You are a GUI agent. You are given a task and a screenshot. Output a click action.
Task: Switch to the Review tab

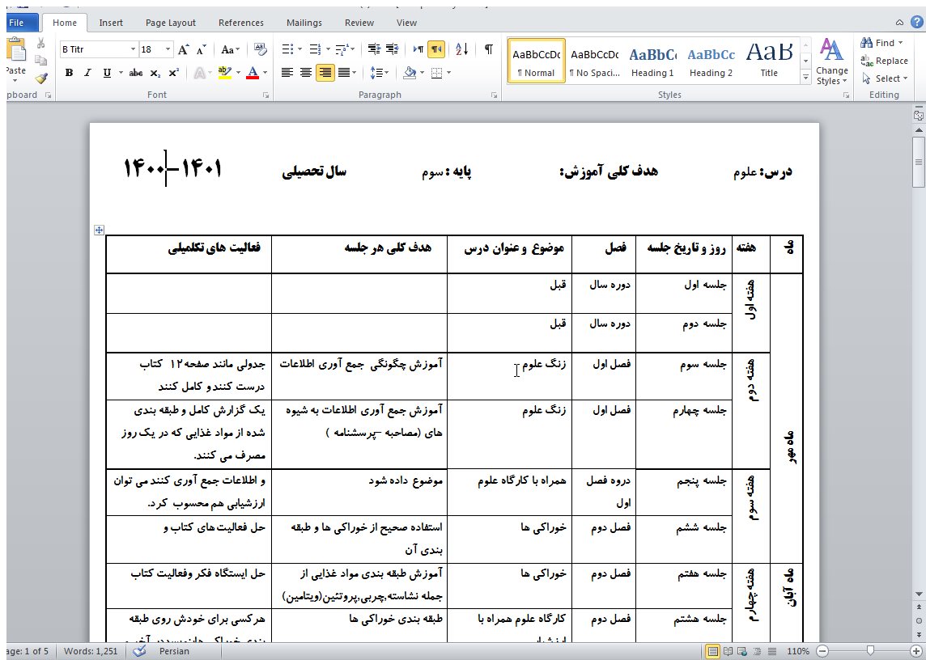pos(359,23)
